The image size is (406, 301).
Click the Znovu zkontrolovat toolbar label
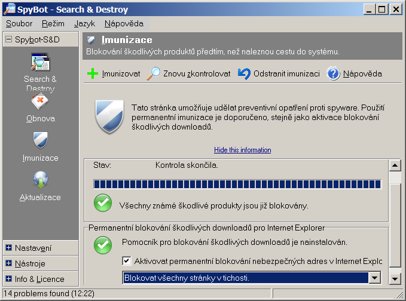[197, 73]
